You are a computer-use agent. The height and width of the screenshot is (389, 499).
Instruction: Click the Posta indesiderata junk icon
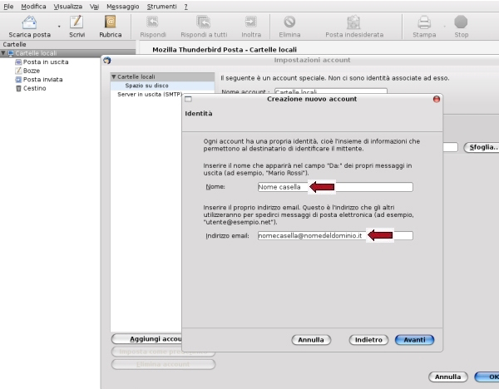point(354,22)
